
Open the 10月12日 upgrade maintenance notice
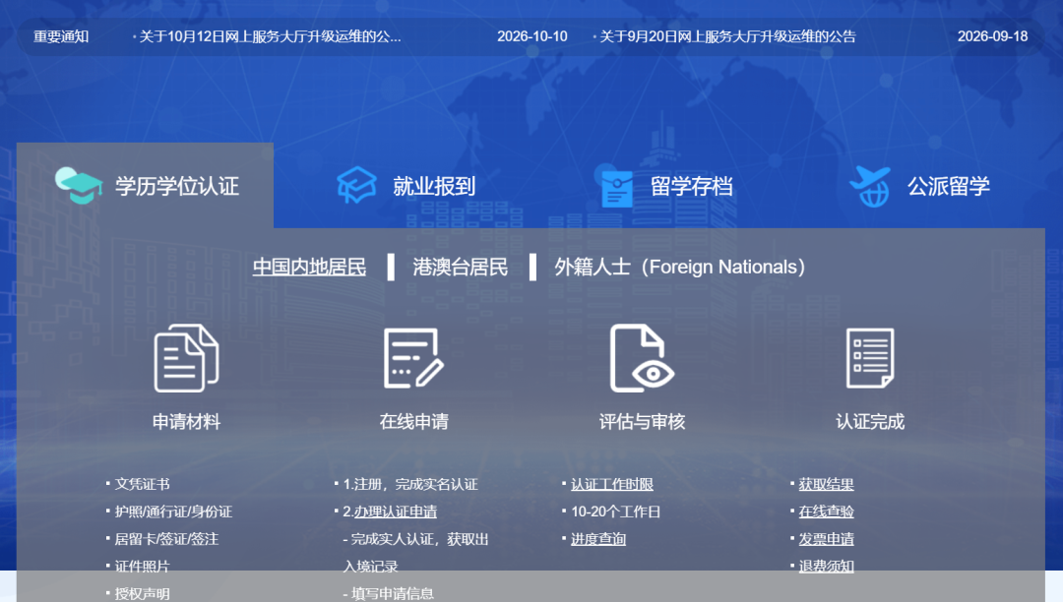click(x=270, y=36)
